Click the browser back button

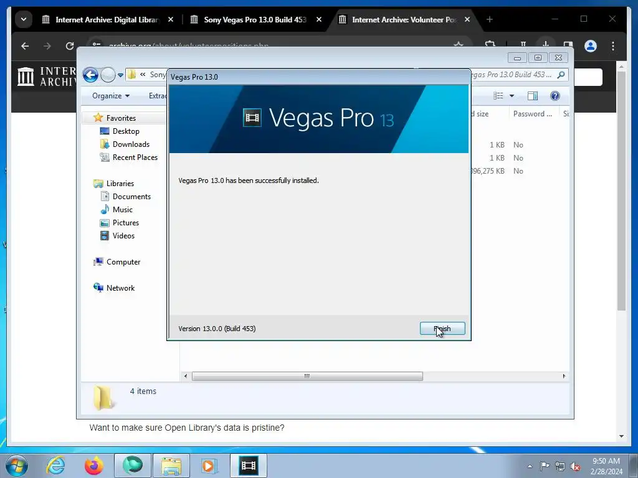[x=25, y=46]
